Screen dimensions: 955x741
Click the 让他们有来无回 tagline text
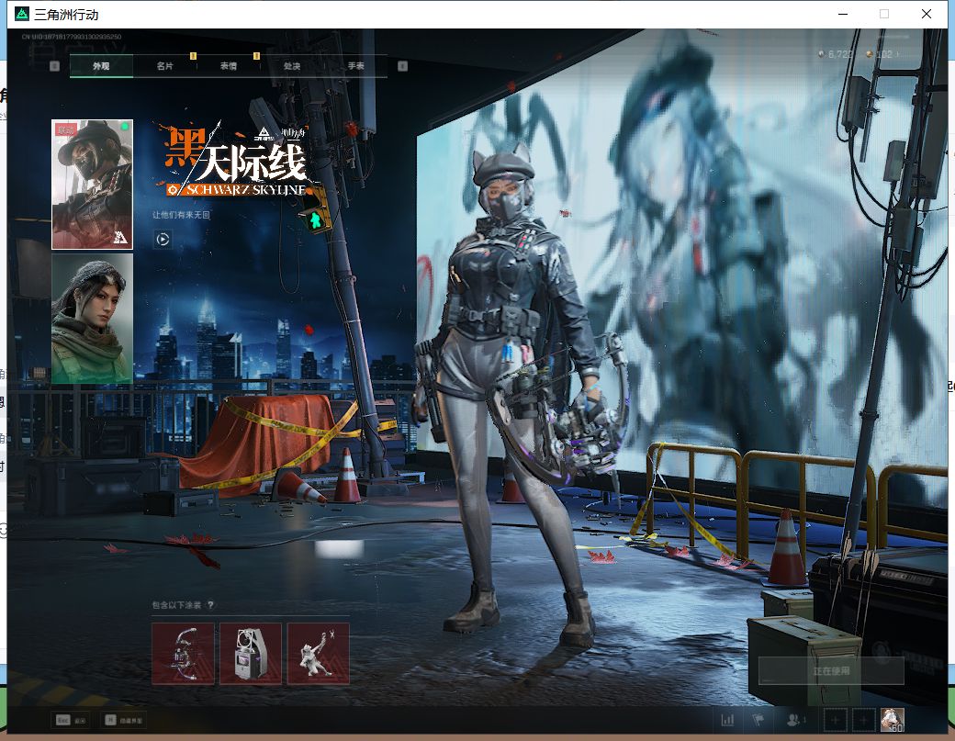181,215
